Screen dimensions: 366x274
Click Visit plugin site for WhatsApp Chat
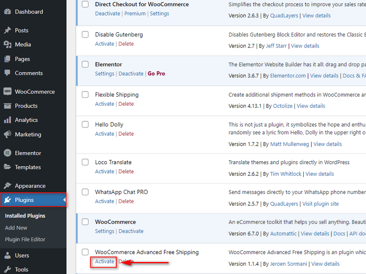tap(321, 204)
